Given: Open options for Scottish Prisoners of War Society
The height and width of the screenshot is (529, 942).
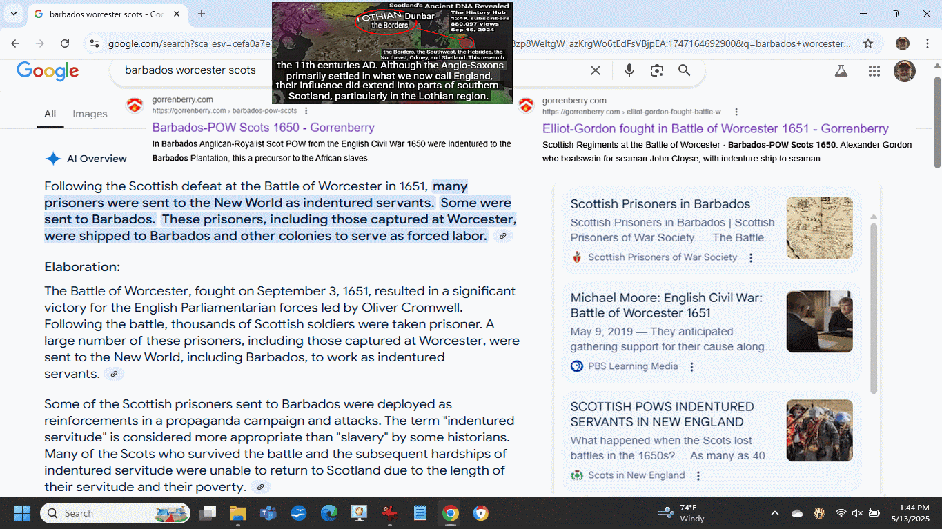Looking at the screenshot, I should tap(751, 257).
